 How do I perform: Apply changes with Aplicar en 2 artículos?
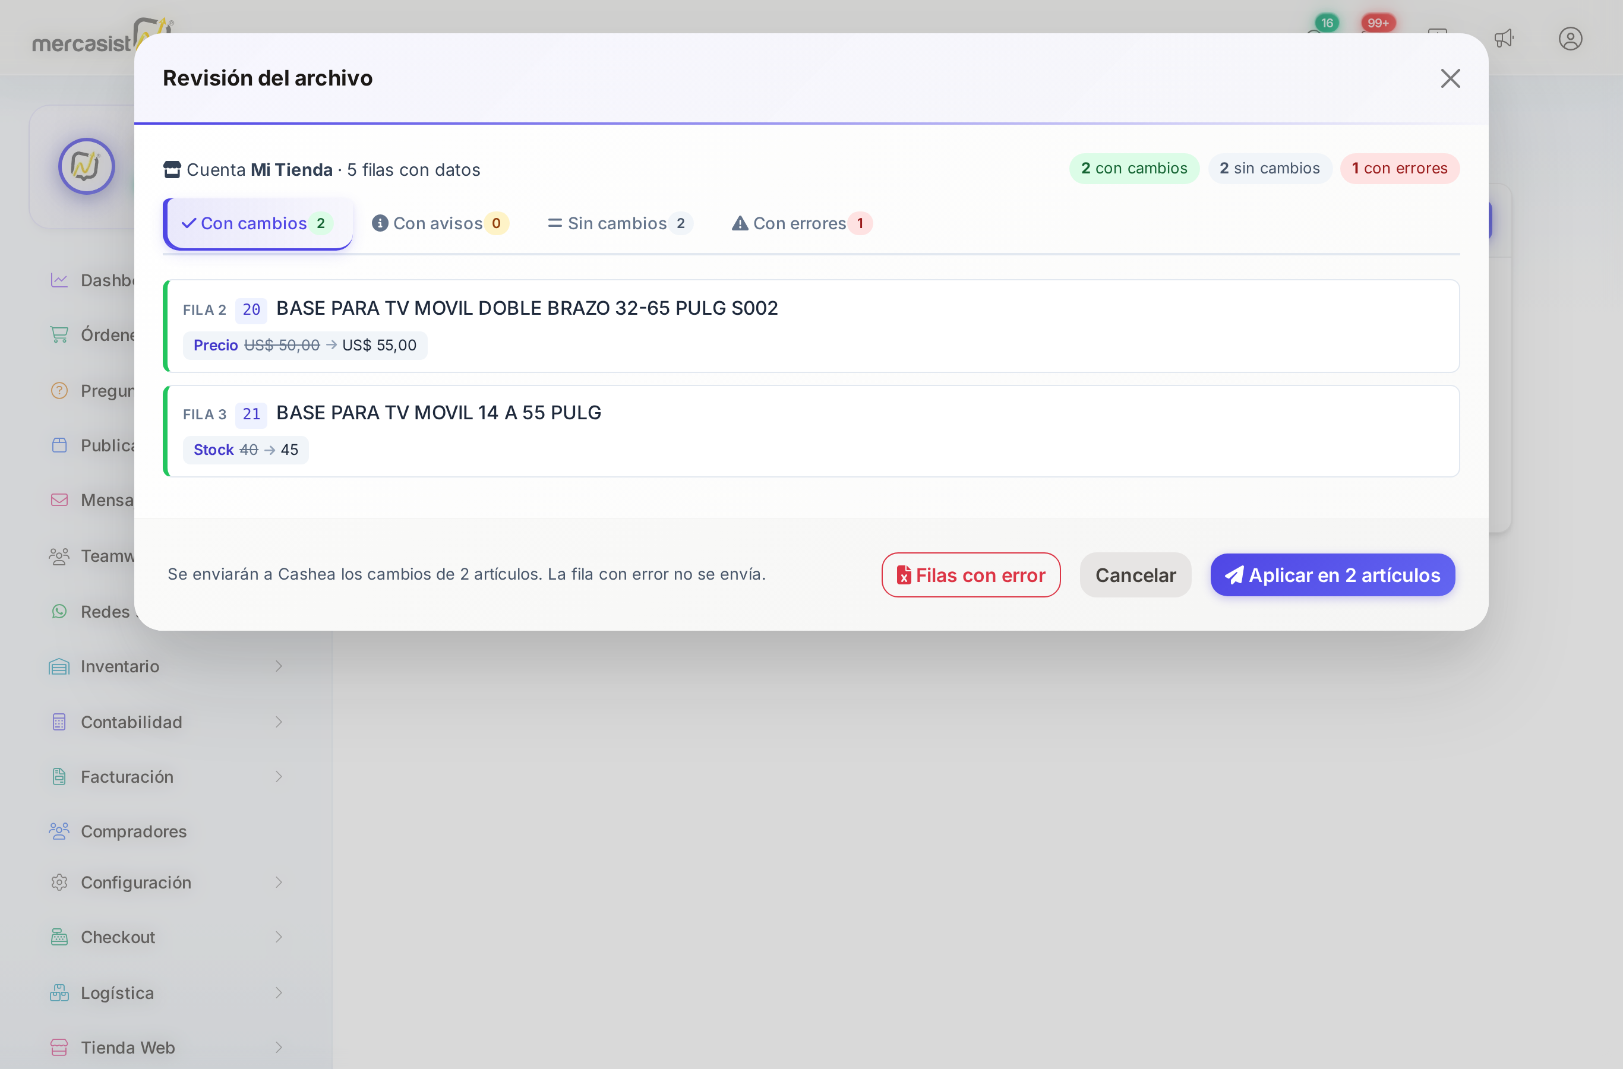[1332, 575]
